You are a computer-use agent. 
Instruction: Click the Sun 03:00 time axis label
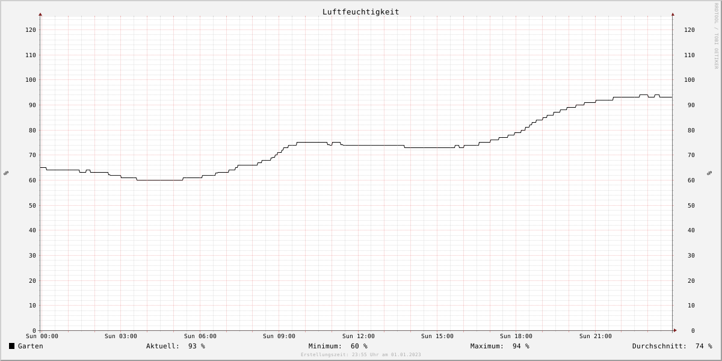point(121,336)
